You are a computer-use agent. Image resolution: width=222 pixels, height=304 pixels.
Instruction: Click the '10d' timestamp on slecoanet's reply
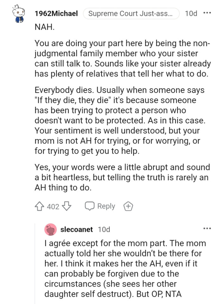tap(104, 229)
